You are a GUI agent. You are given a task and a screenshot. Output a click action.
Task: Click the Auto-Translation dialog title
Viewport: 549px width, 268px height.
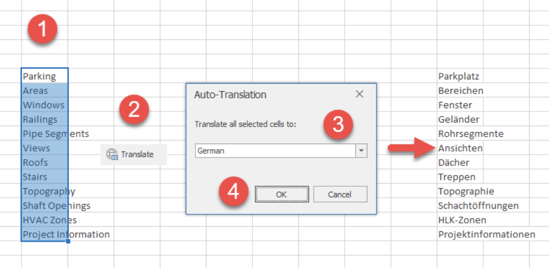click(x=230, y=95)
